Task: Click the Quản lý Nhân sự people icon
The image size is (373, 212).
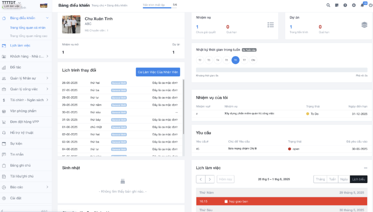Action: 4,78
